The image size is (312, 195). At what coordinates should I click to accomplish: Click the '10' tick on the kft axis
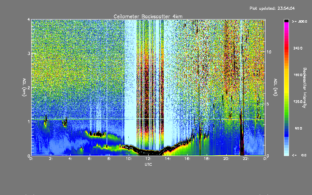[x=269, y=52]
